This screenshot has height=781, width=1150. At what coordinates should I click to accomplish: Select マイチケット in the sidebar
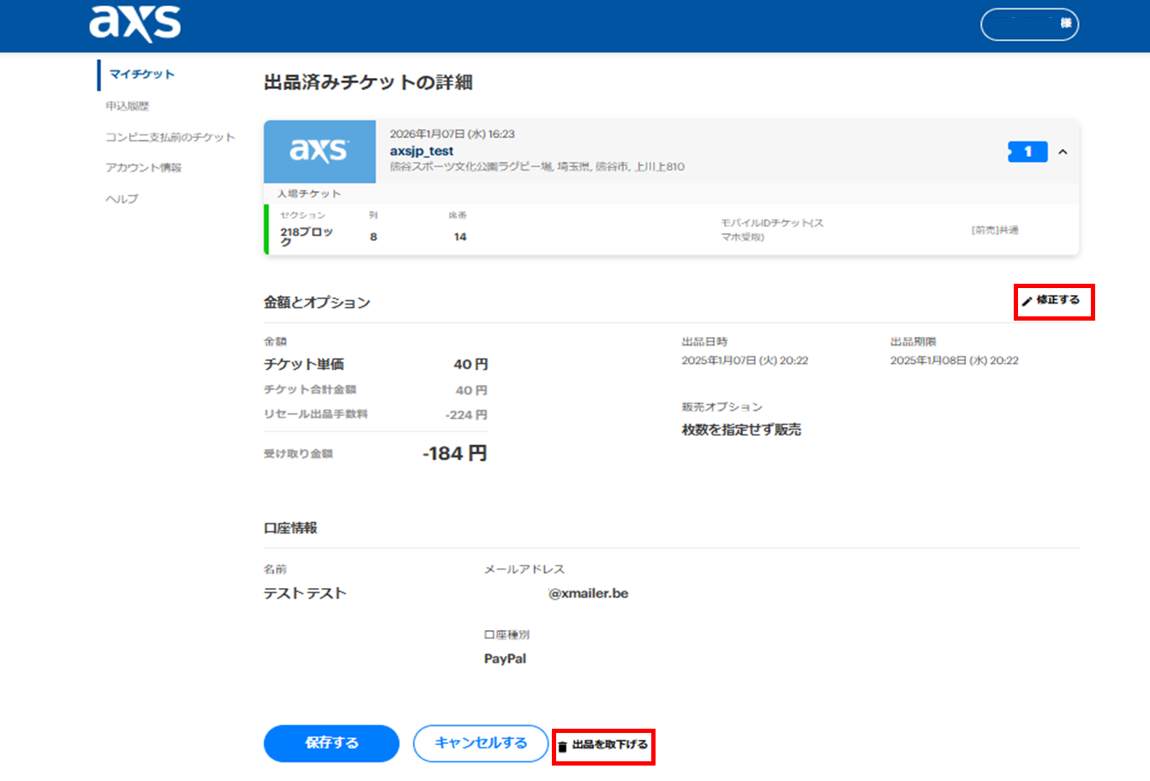[x=141, y=75]
